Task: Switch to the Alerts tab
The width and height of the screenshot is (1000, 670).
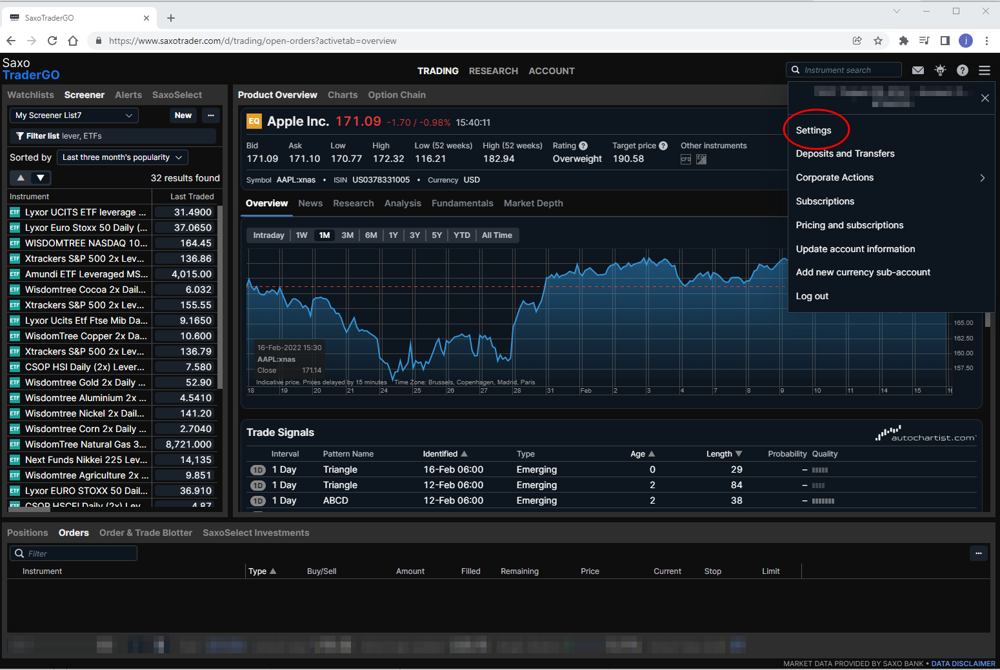Action: coord(128,95)
